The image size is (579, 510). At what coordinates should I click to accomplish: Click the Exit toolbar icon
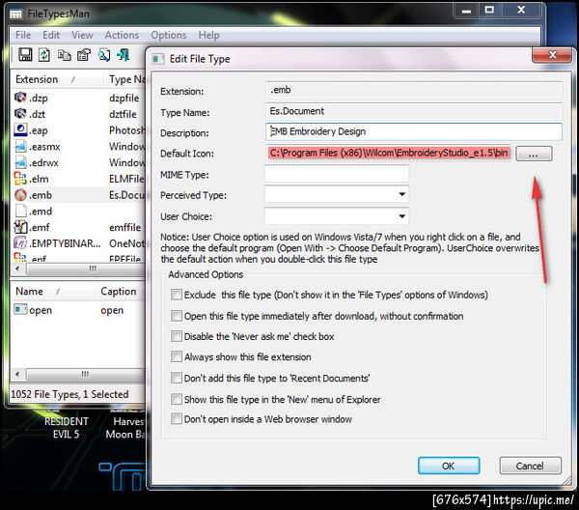[x=123, y=55]
